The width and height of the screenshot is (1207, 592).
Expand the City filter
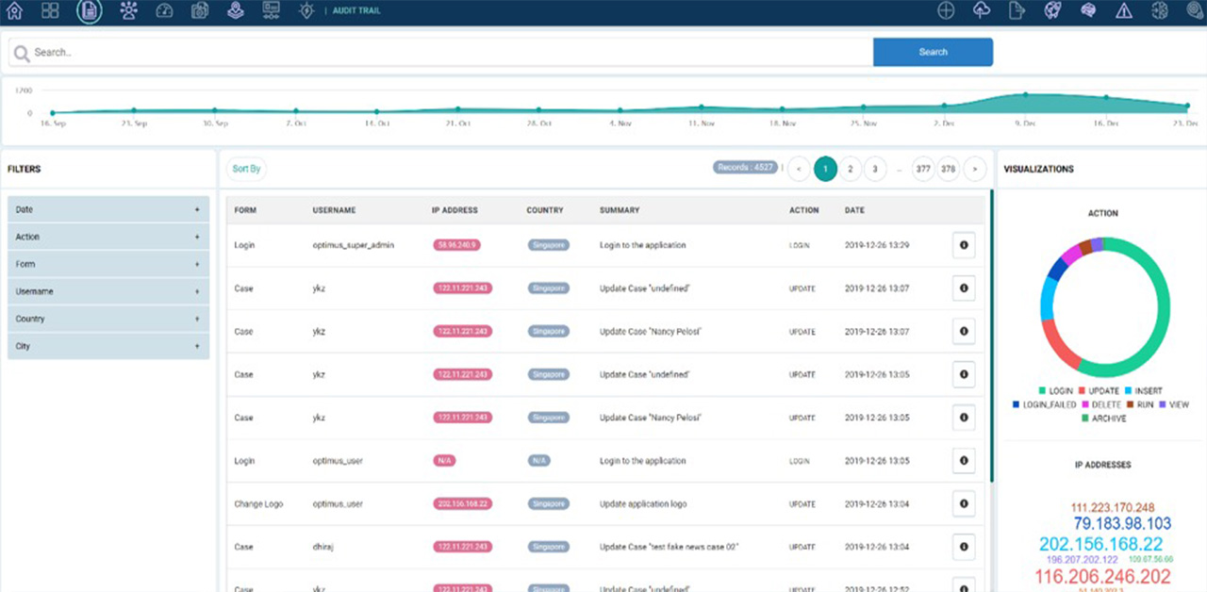pos(108,346)
